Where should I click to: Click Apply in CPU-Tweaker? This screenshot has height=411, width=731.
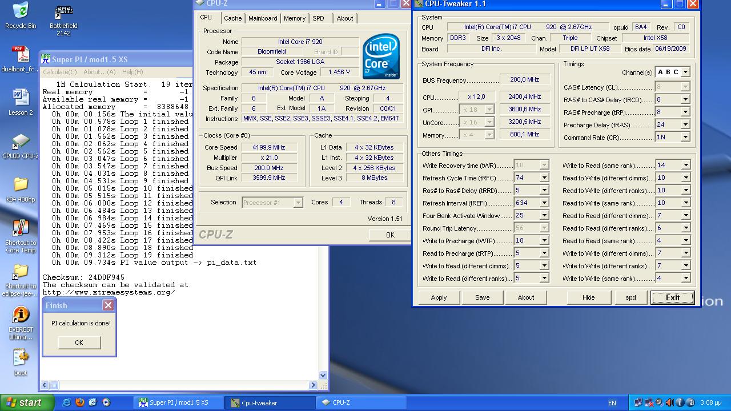[439, 297]
